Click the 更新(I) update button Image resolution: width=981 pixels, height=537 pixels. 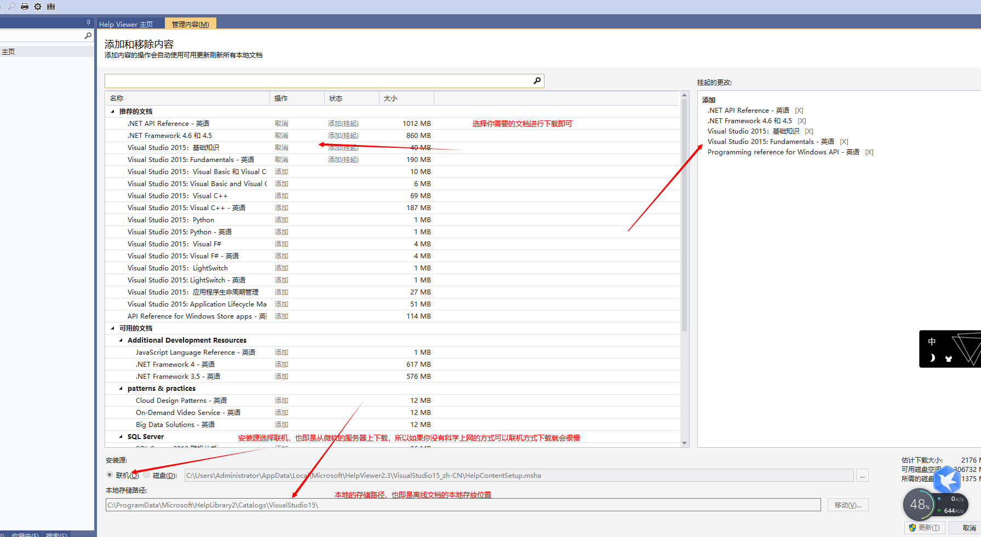tap(925, 527)
